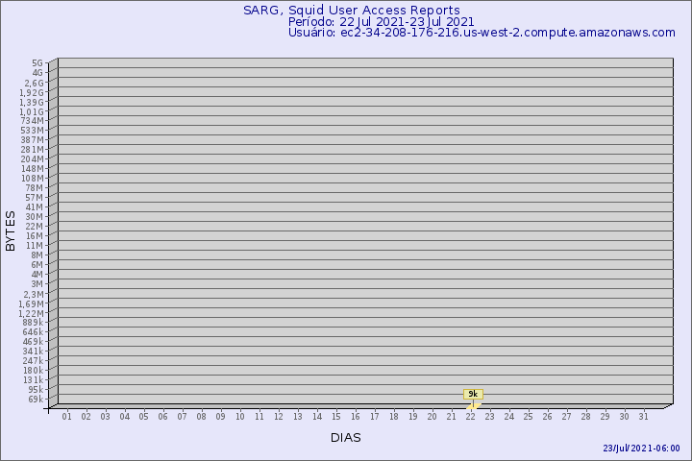Click the 69k y-axis value

[x=36, y=400]
